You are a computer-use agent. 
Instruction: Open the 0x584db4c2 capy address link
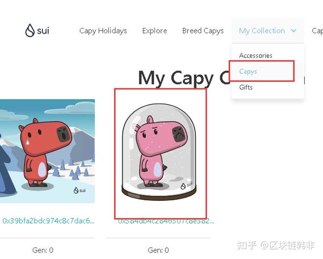pos(166,221)
